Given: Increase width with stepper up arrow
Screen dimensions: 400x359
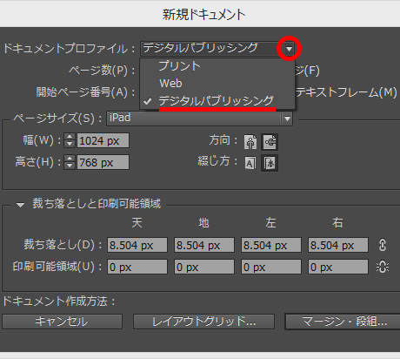Looking at the screenshot, I should (70, 137).
